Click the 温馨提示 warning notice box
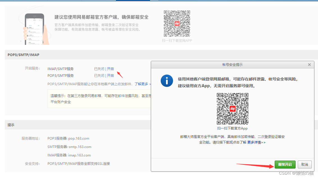 (99, 99)
